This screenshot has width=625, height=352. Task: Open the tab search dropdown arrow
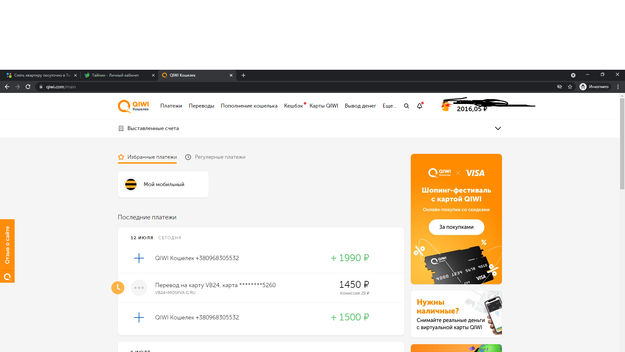(573, 75)
